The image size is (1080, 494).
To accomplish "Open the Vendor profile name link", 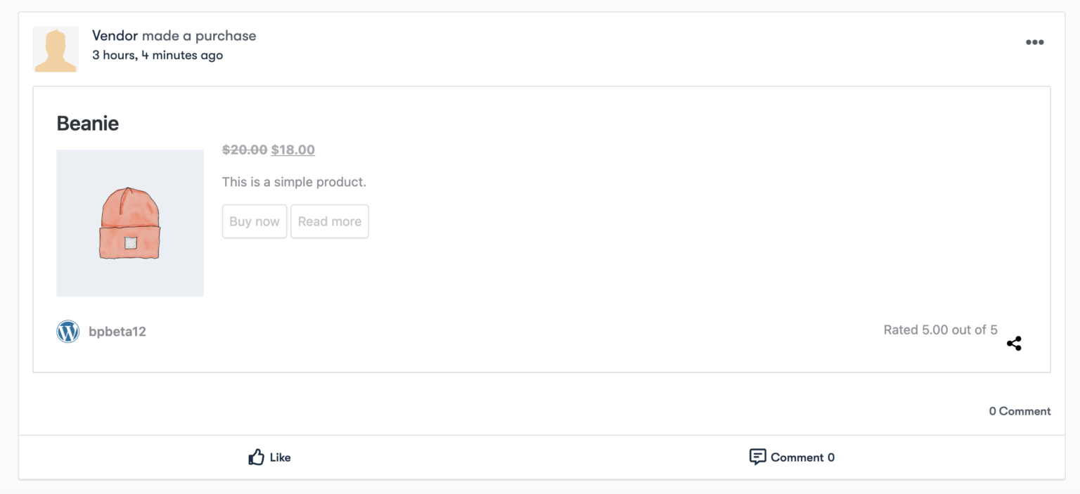I will [x=115, y=36].
